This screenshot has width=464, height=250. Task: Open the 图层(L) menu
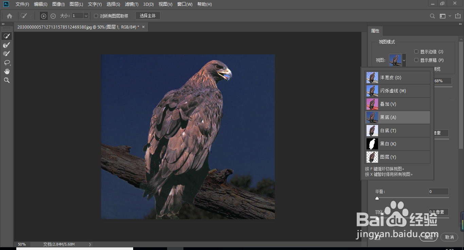[76, 4]
